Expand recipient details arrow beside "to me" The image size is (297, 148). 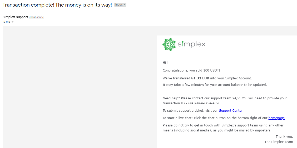click(x=12, y=22)
